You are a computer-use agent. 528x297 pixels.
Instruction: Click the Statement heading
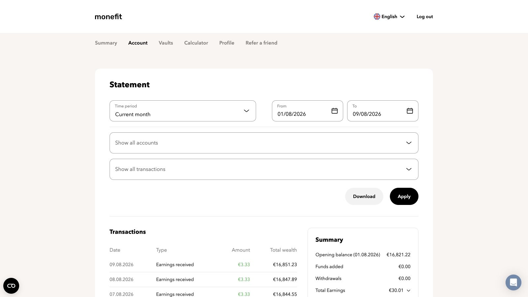point(129,85)
